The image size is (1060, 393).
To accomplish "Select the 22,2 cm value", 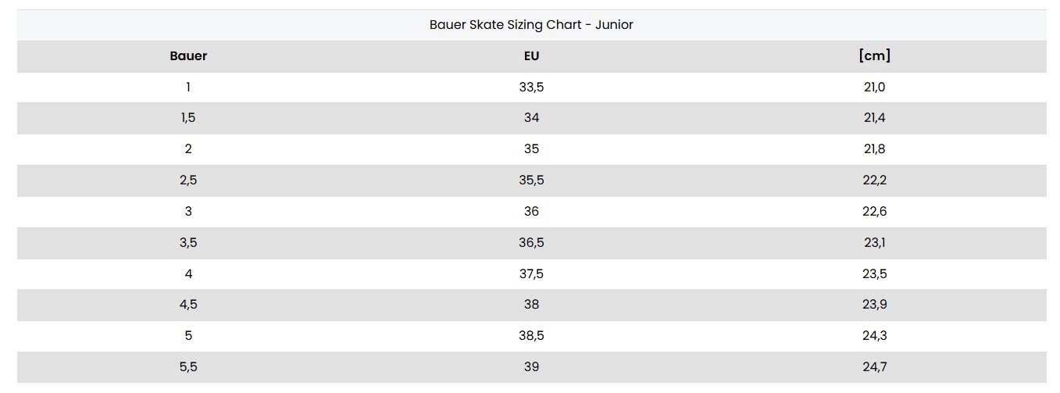I will [x=874, y=180].
